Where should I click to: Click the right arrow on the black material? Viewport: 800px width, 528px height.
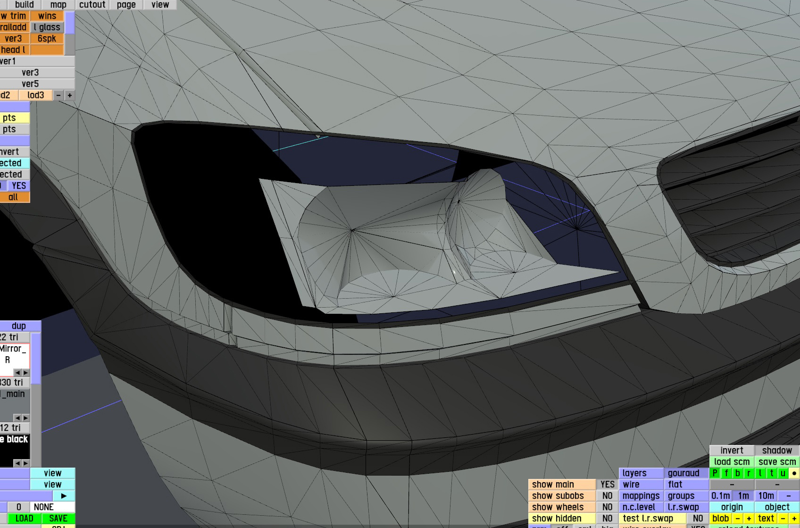(x=25, y=463)
